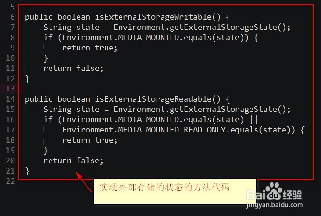Click "return true" on line 9
321x216 pixels.
[x=90, y=48]
